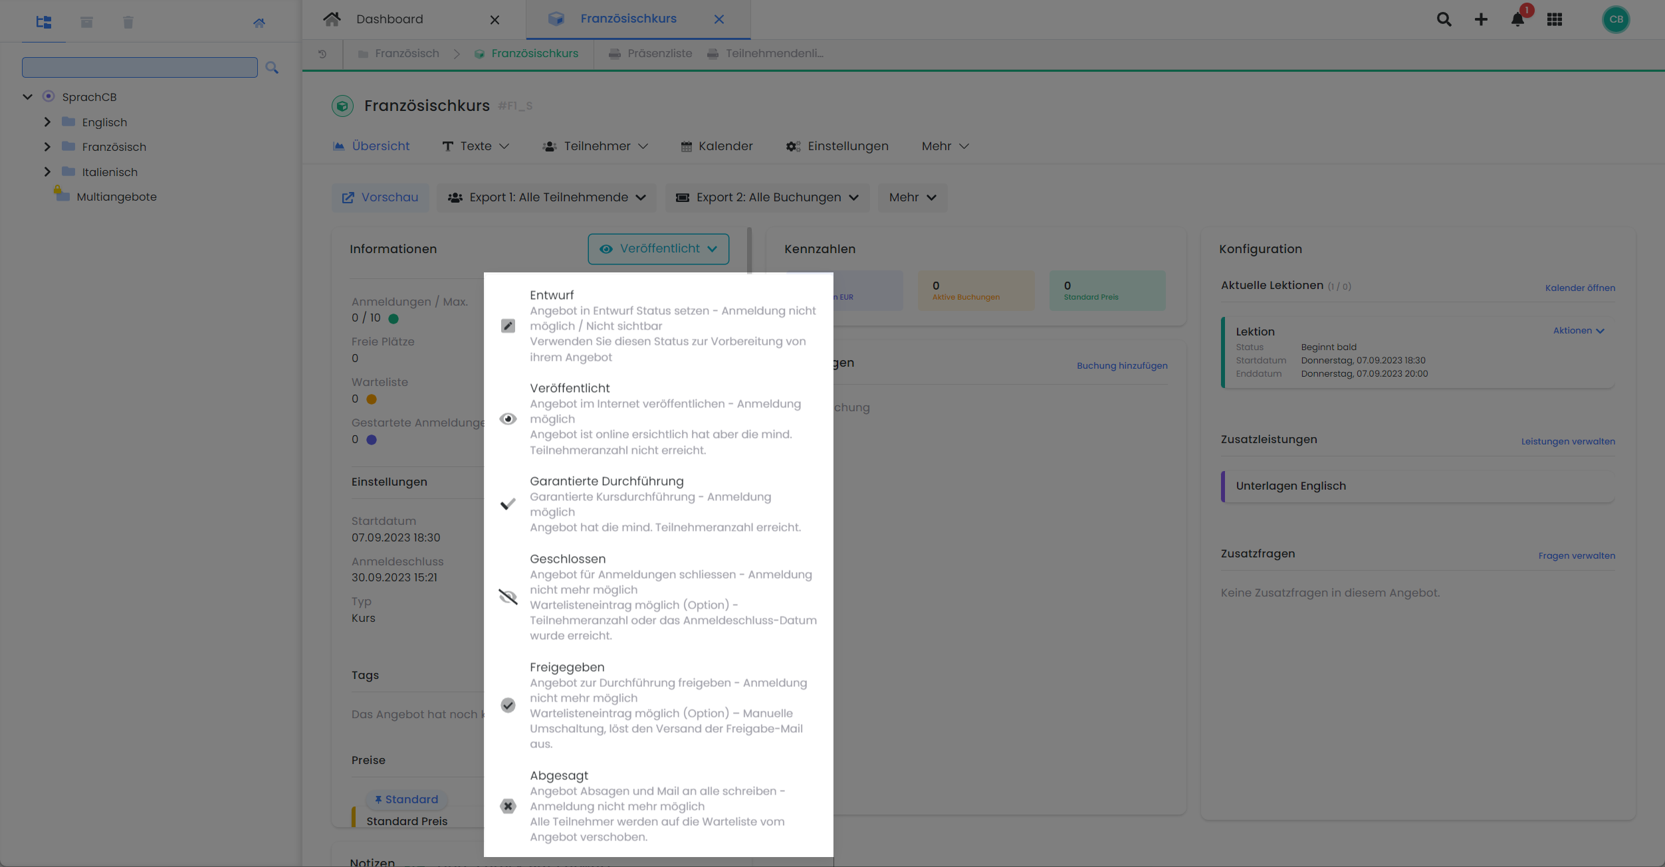Click the Vorschau button
Viewport: 1665px width, 867px height.
coord(380,197)
